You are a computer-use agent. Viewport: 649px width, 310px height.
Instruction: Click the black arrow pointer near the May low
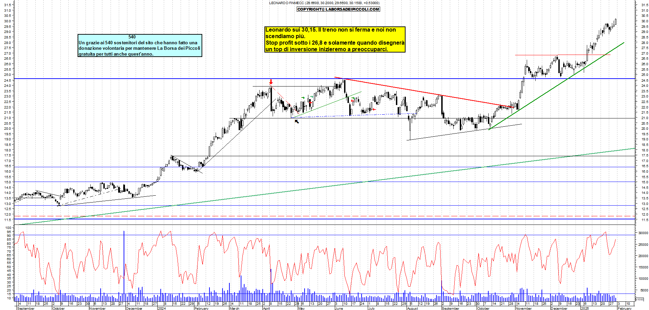pos(297,121)
